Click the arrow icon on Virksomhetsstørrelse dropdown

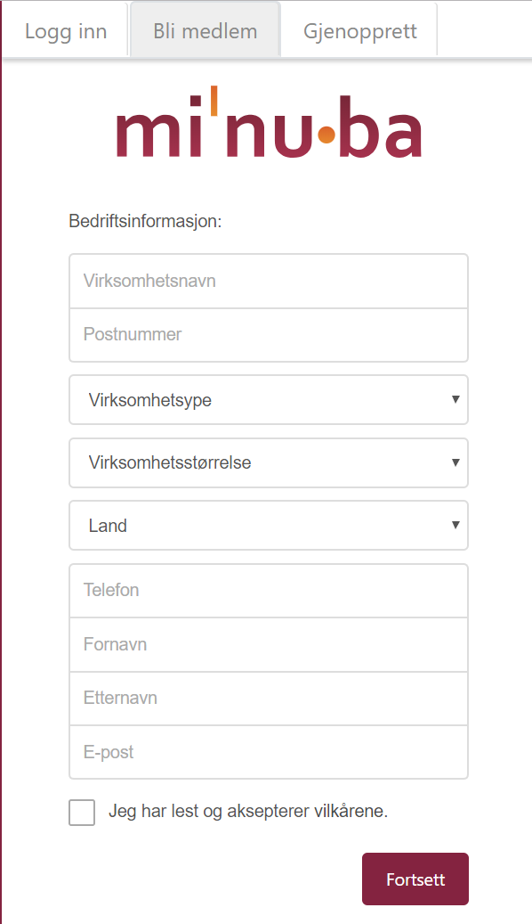pyautogui.click(x=455, y=462)
